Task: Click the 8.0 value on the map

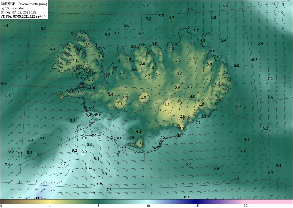Action: pos(120,138)
